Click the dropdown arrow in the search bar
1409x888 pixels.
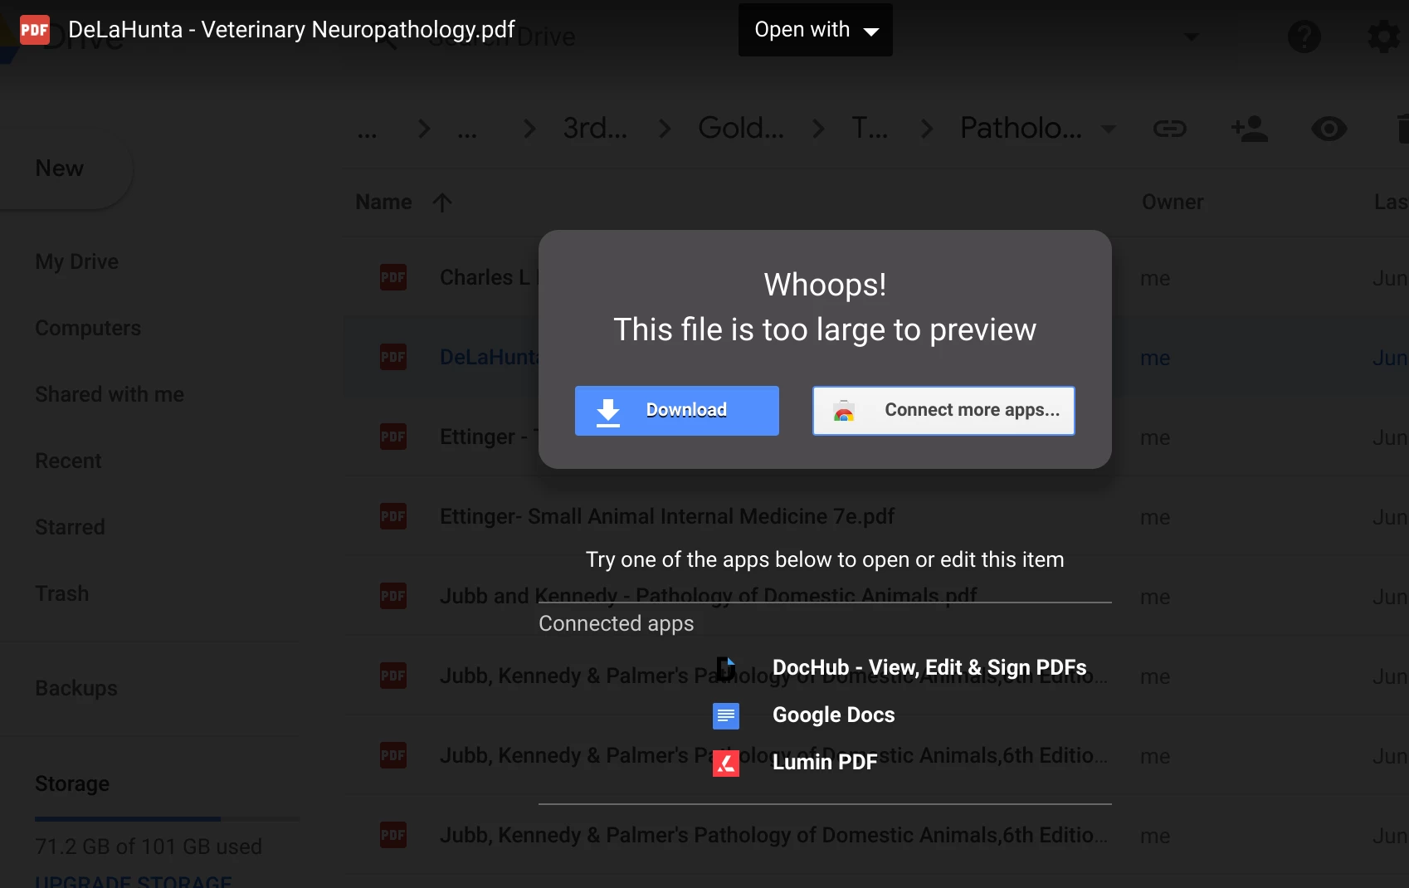pos(1192,37)
